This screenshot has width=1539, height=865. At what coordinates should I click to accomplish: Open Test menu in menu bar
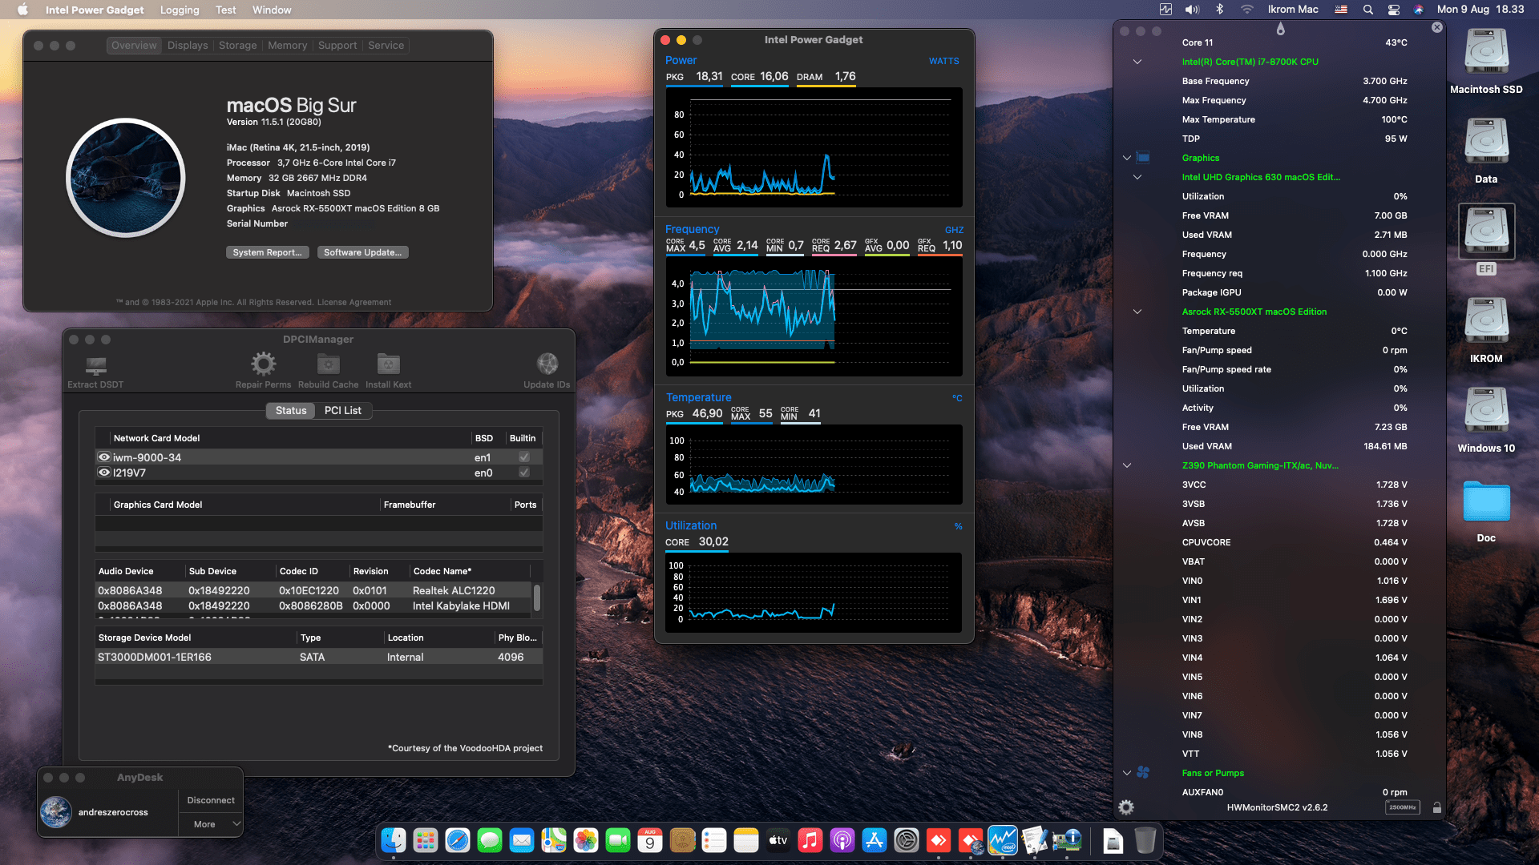[x=226, y=10]
